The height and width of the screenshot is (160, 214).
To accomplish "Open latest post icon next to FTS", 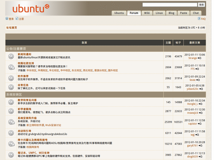I will (197, 69).
